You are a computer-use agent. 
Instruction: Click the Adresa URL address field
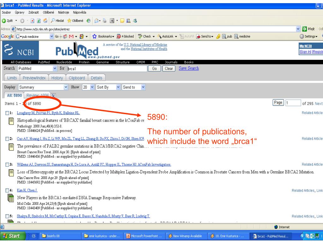(x=156, y=29)
